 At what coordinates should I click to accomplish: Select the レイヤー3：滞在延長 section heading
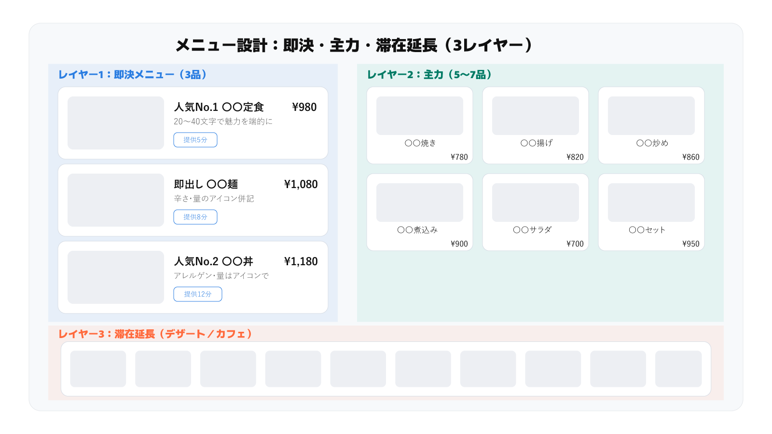click(155, 334)
